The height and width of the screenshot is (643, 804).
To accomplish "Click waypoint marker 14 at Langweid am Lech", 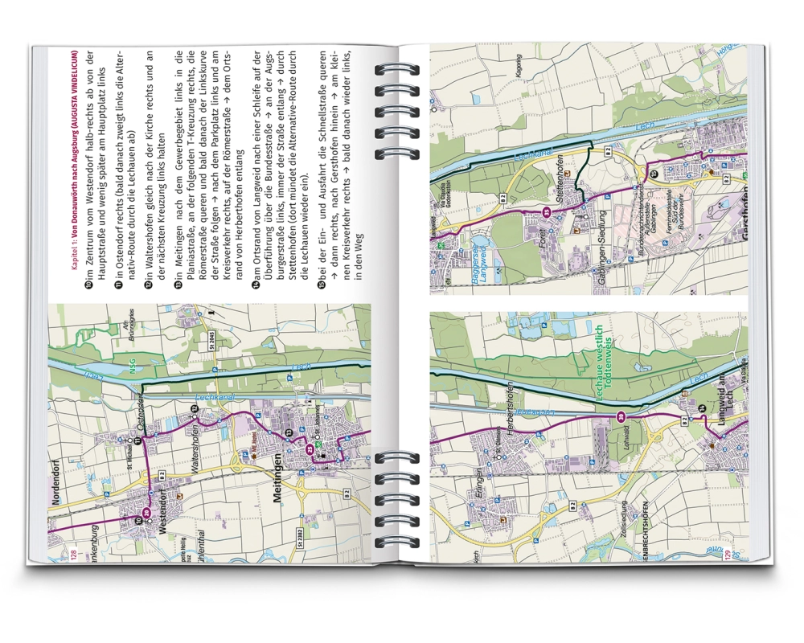I will point(702,409).
